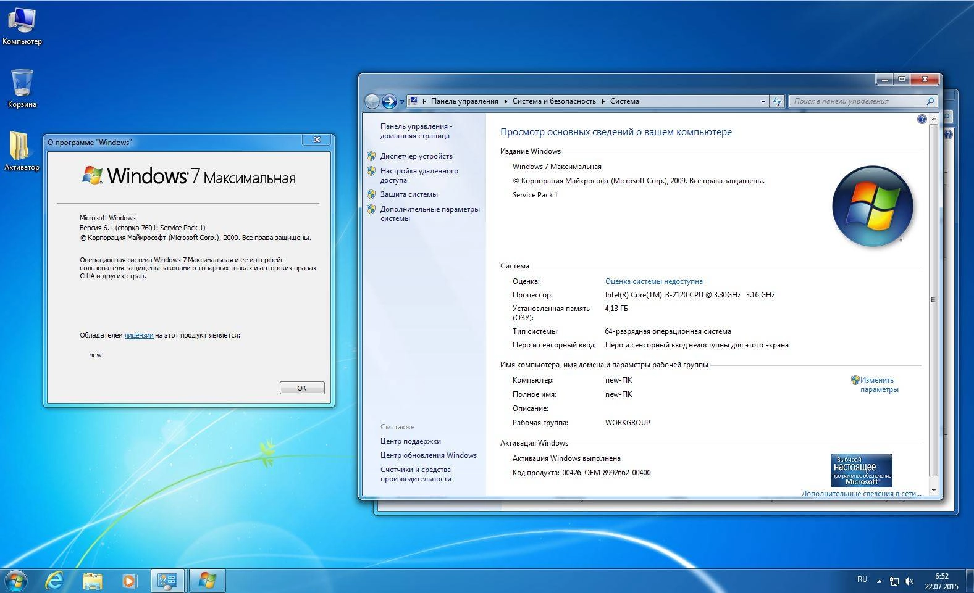Open Панель управления домашняя страница link

click(416, 131)
